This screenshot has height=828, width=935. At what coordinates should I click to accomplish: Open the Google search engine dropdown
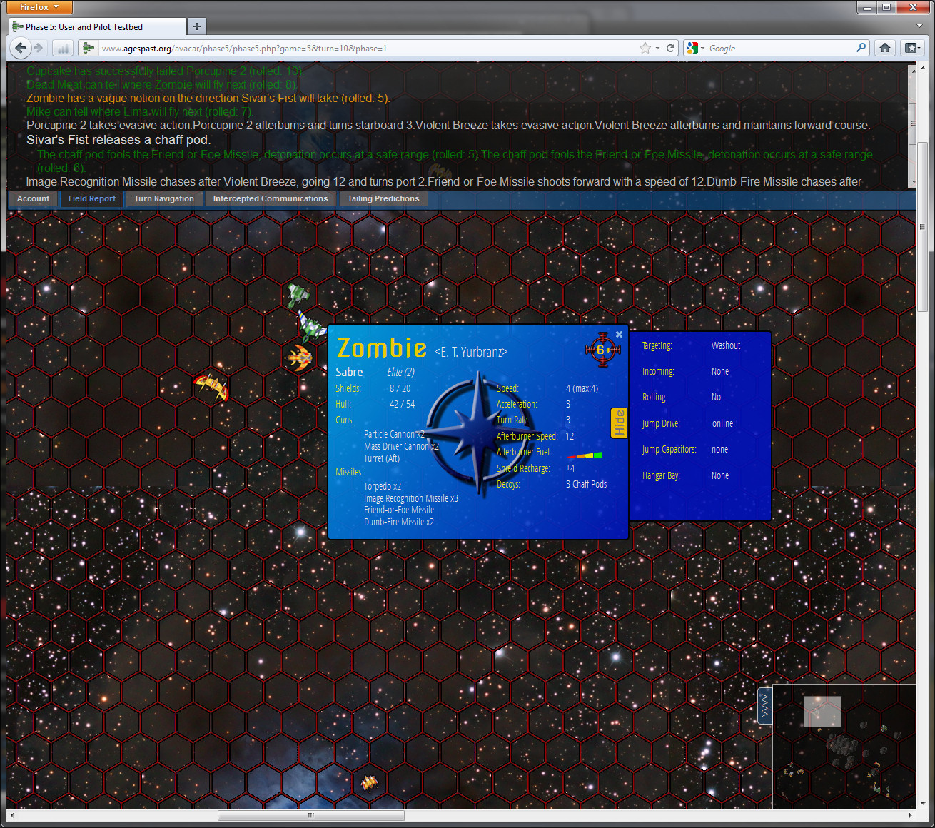tap(696, 48)
